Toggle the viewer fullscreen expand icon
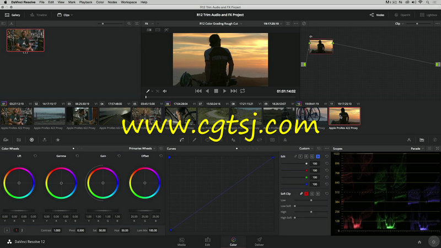Image resolution: width=441 pixels, height=248 pixels. [x=288, y=24]
